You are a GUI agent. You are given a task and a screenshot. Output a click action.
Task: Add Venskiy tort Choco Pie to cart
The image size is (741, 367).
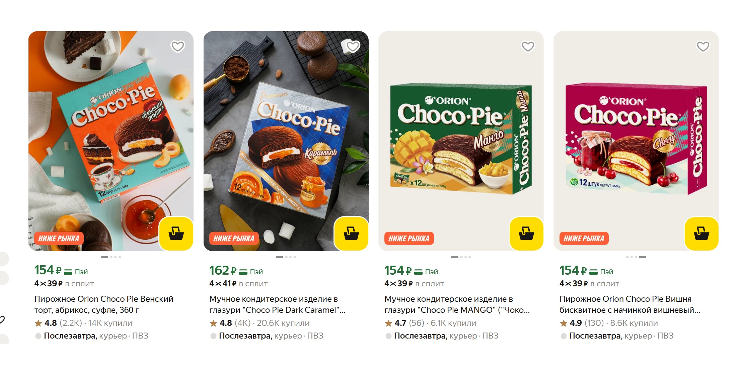[176, 233]
